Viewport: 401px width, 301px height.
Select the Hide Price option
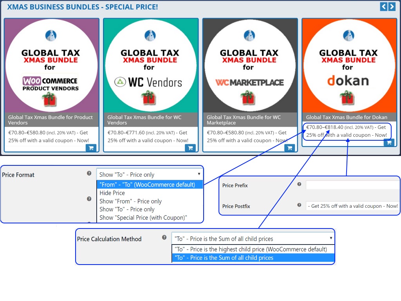click(150, 193)
